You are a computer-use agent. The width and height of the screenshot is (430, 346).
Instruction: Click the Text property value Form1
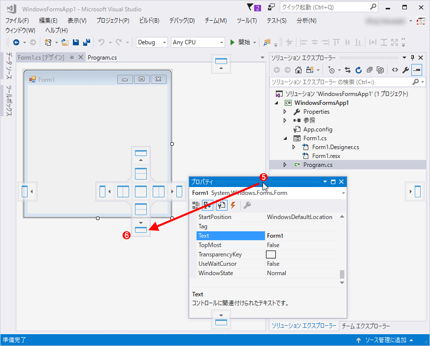click(275, 236)
